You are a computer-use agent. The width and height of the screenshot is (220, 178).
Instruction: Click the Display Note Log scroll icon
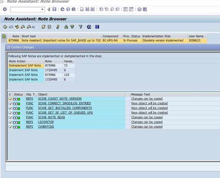pyautogui.click(x=44, y=27)
